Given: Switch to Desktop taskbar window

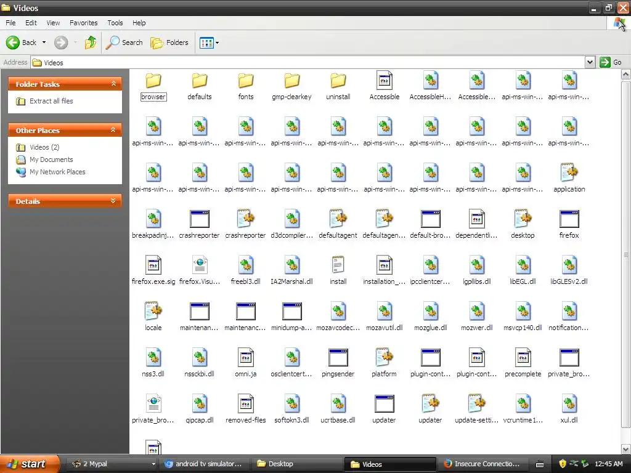Looking at the screenshot, I should pos(296,464).
